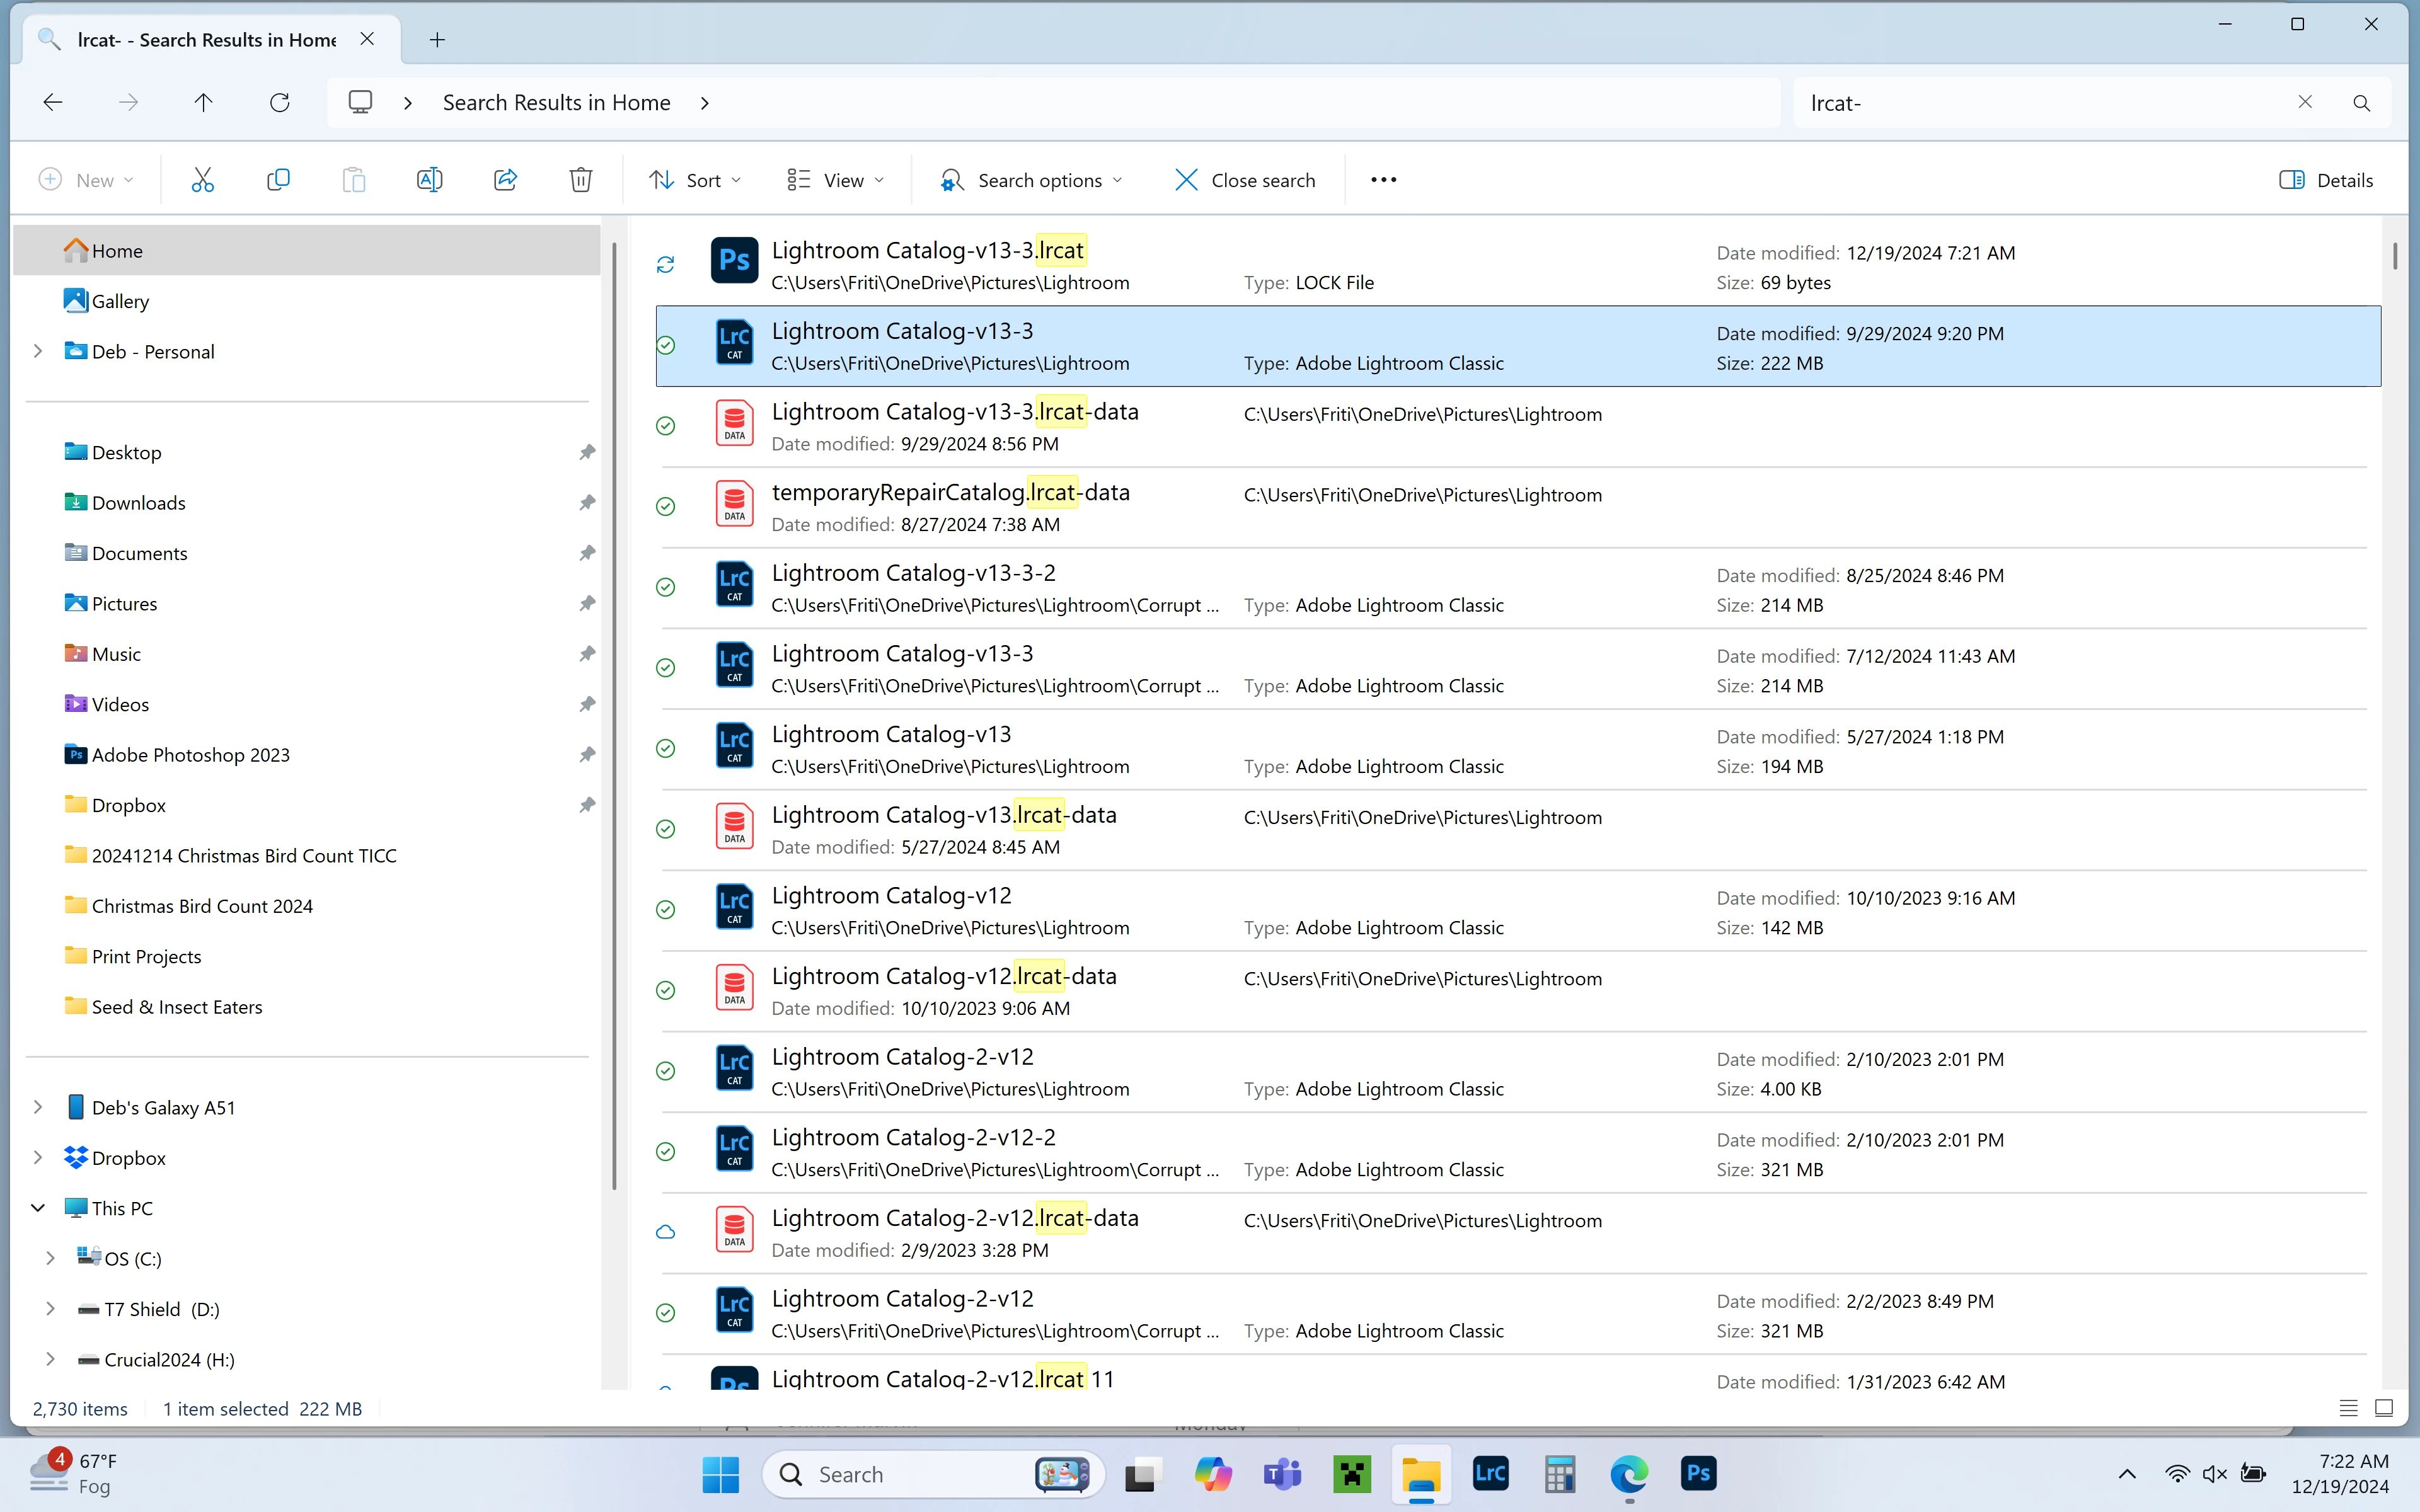
Task: Select the Downloads folder in sidebar
Action: [138, 502]
